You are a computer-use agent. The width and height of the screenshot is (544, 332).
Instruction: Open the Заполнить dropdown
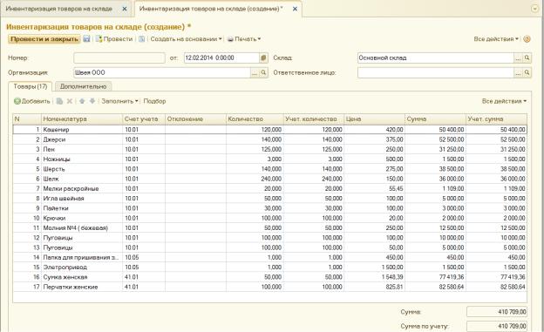[x=119, y=101]
